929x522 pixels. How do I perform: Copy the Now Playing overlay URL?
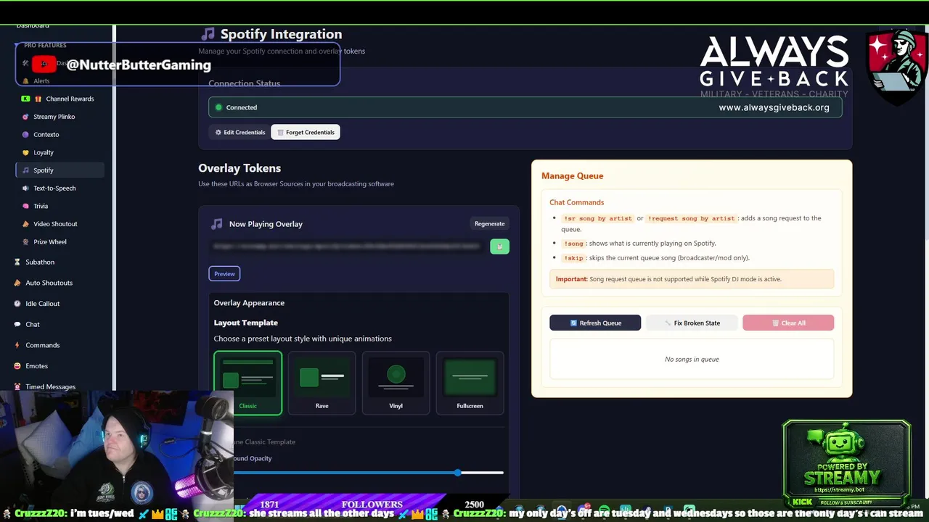499,246
